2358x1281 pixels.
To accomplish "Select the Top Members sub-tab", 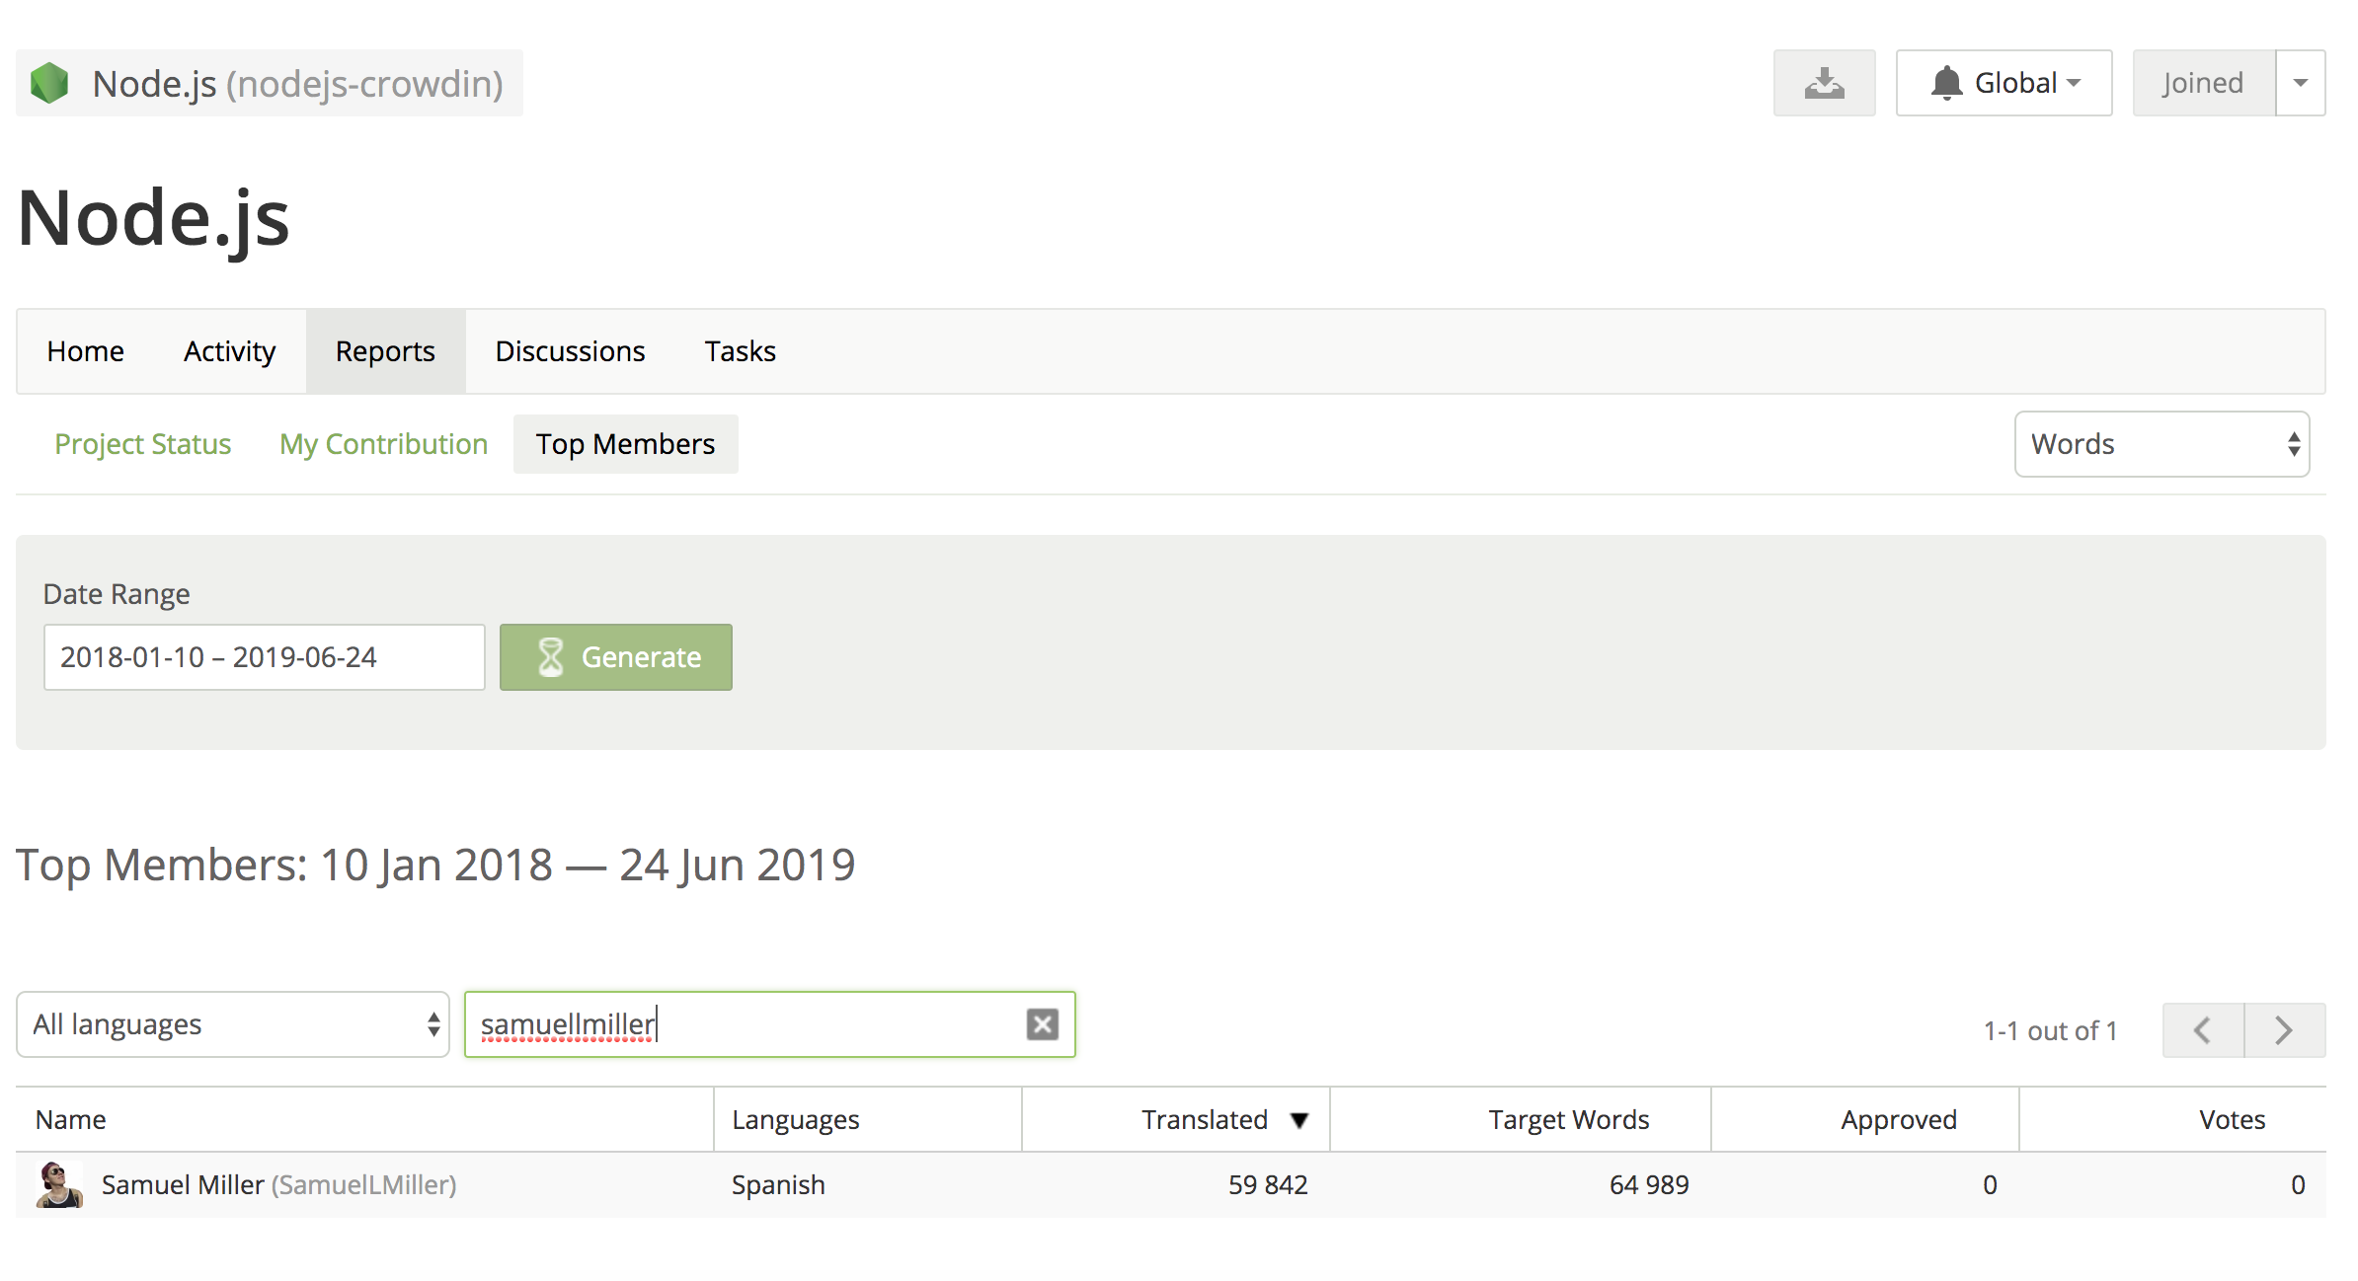I will pos(625,444).
